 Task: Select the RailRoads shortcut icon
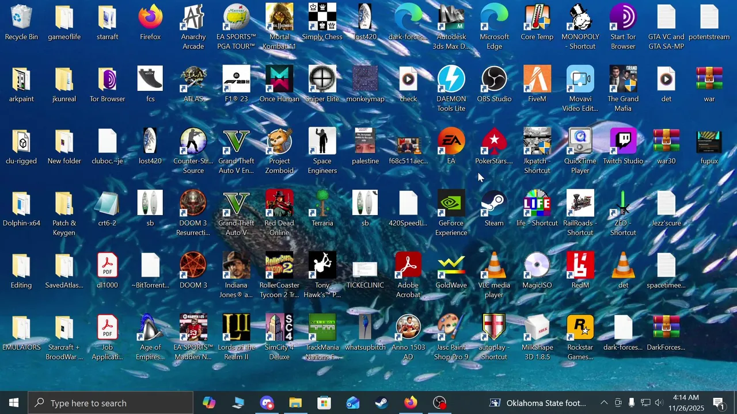pyautogui.click(x=580, y=214)
